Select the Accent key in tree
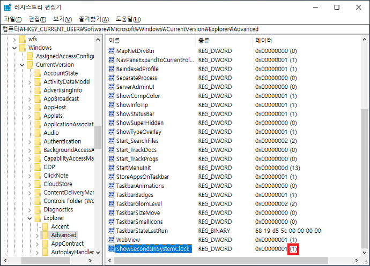 pyautogui.click(x=60, y=226)
